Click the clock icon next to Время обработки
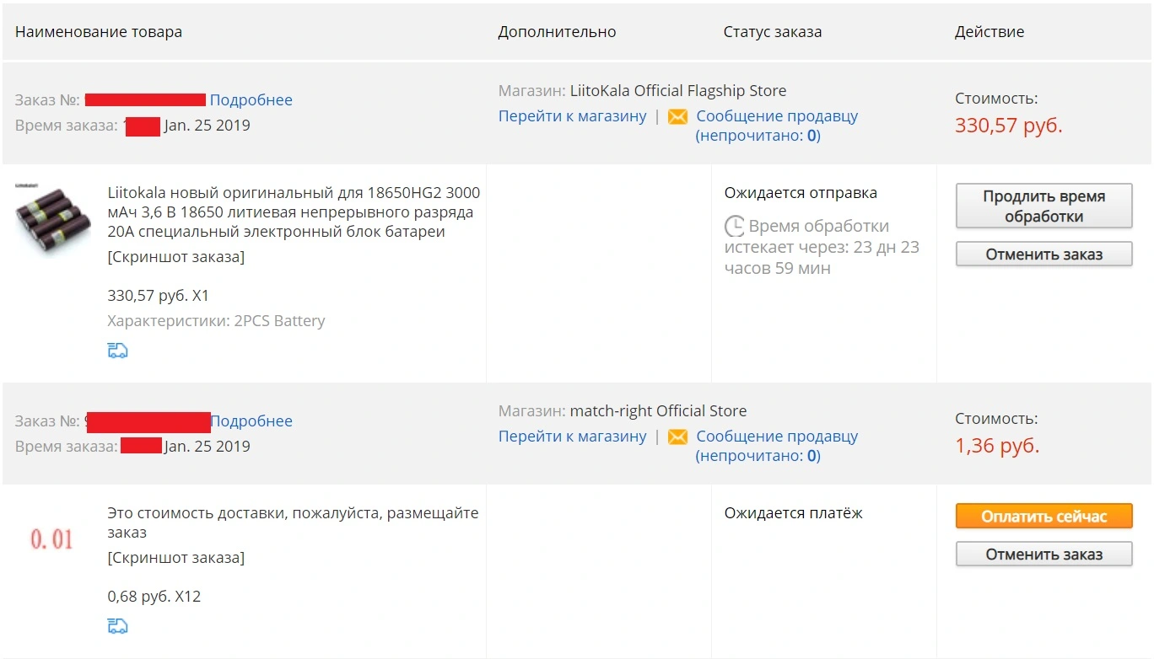1154x659 pixels. [x=735, y=226]
